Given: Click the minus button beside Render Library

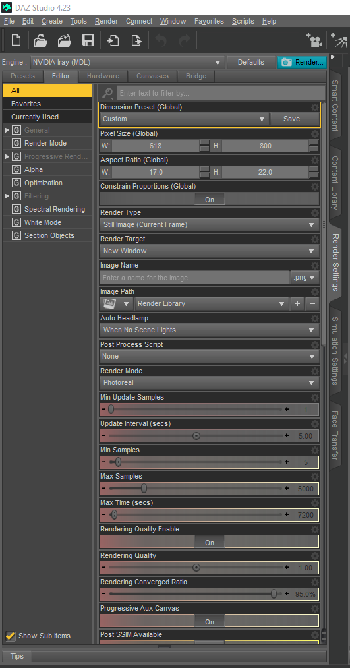Looking at the screenshot, I should point(312,304).
